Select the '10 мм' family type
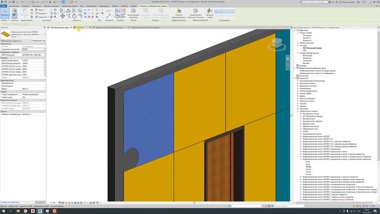380x214 pixels. pos(308,167)
